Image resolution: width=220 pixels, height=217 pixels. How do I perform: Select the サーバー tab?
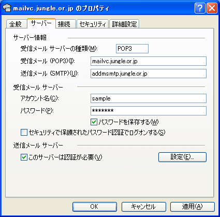41,23
